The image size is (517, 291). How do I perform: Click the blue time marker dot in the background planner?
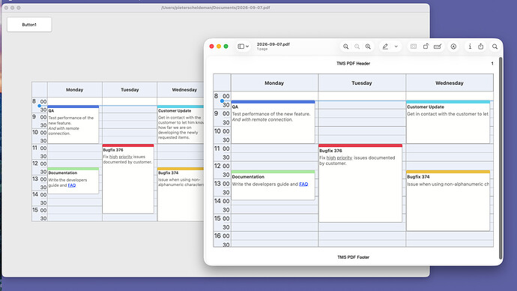coord(39,106)
